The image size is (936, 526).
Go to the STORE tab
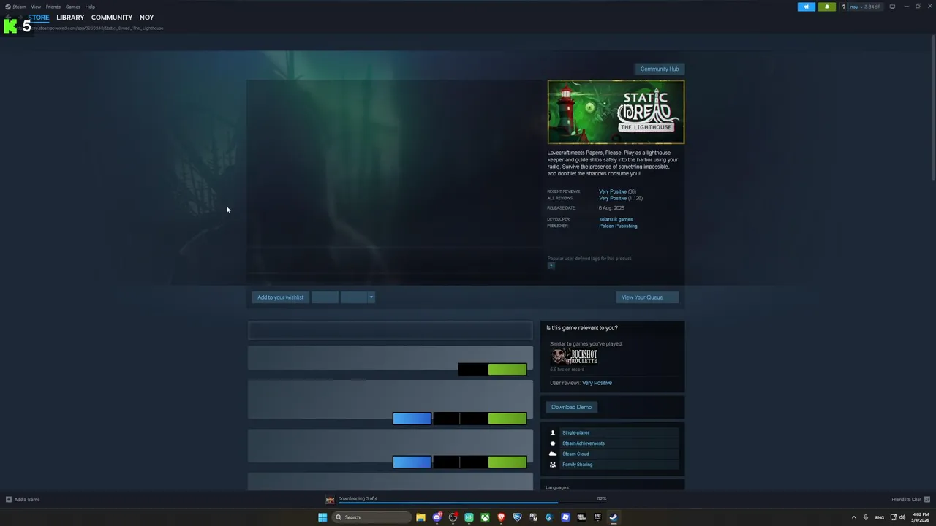(x=39, y=18)
